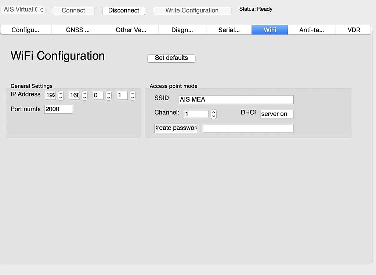Open the Serial tab
This screenshot has height=275, width=376.
click(x=229, y=30)
